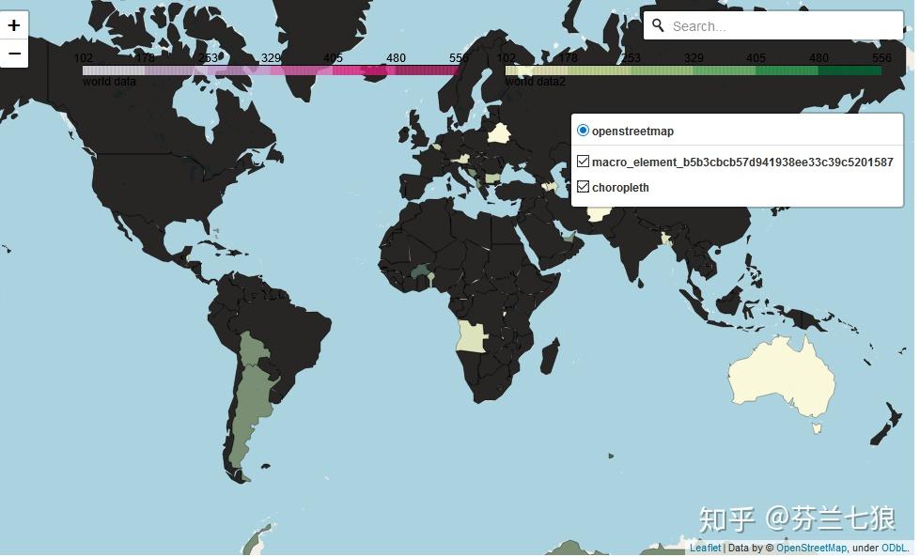Disable the choropleth layer checkbox

coord(583,187)
